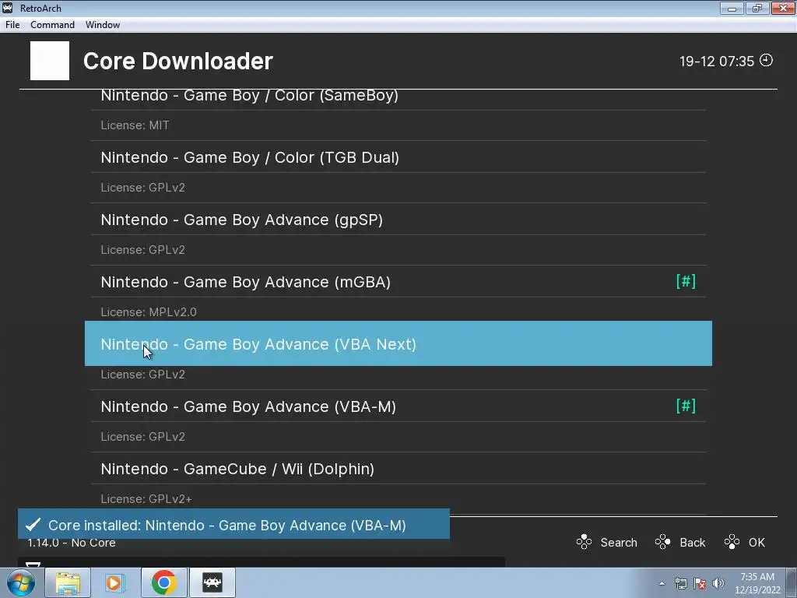Click the volume speaker icon in tray
This screenshot has width=797, height=598.
pos(718,583)
